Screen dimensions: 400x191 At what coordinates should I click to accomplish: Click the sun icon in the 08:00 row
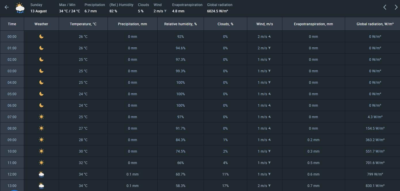41,128
